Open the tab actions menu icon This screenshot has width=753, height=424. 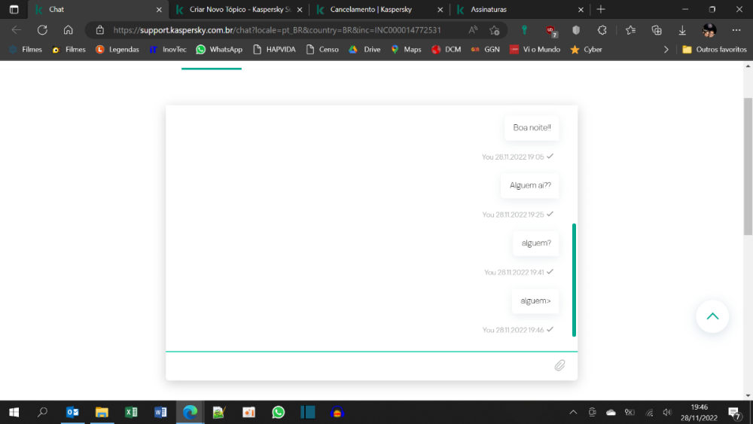point(14,10)
